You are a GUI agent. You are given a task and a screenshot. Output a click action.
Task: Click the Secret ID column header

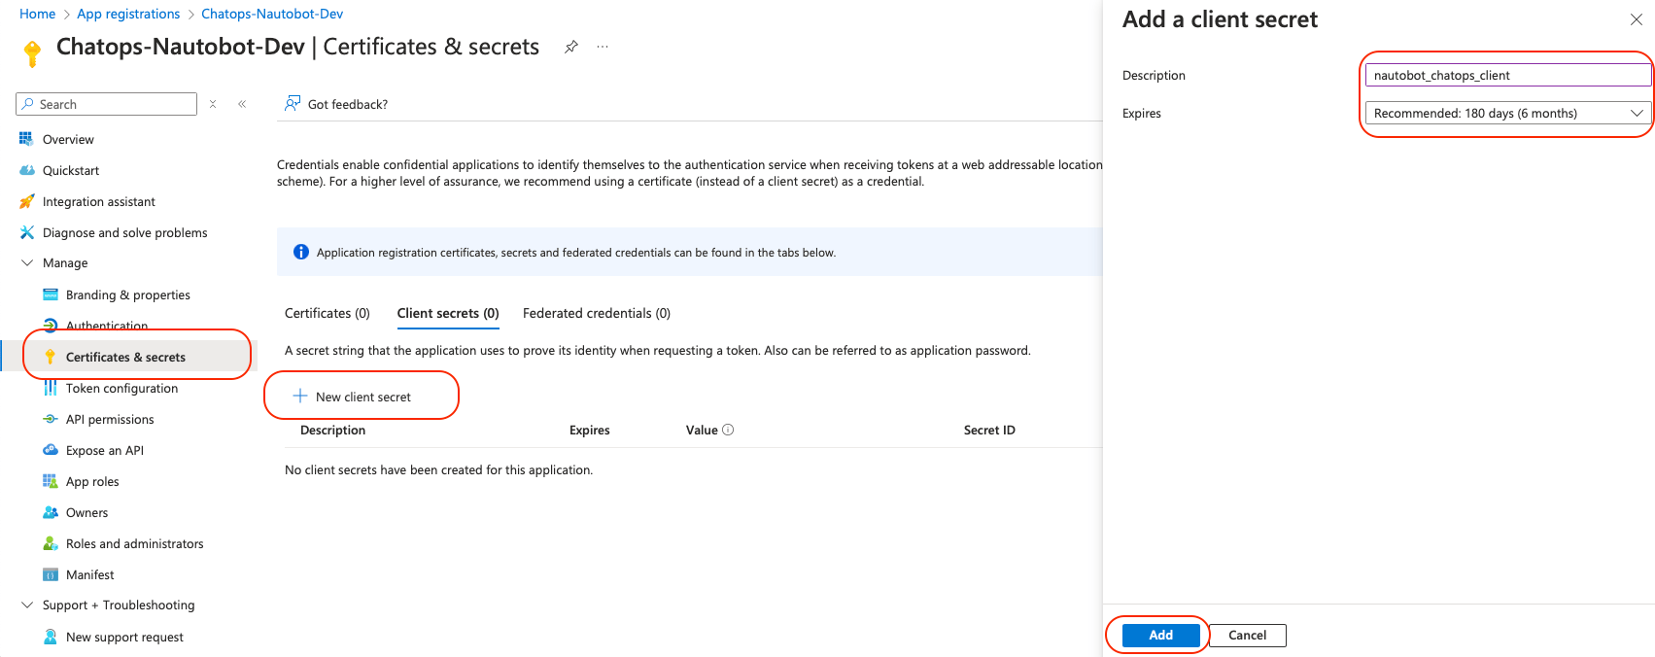[989, 430]
